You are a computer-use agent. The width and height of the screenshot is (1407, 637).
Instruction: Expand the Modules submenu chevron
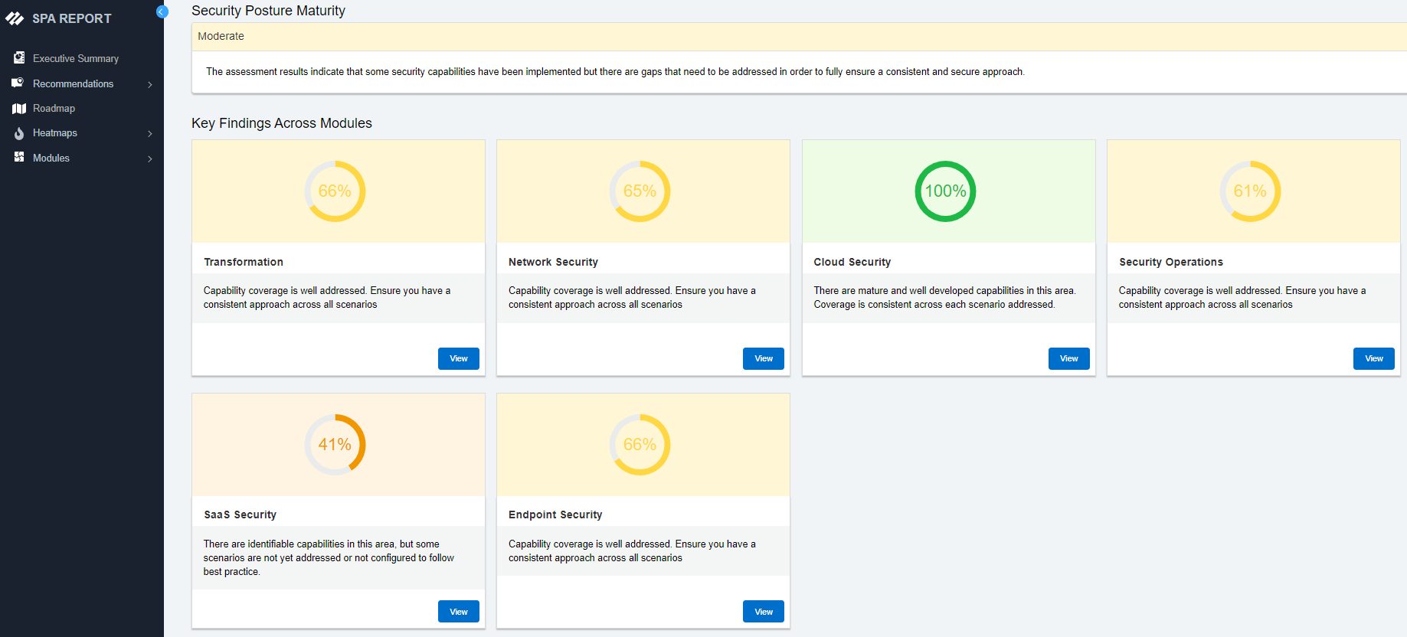150,158
